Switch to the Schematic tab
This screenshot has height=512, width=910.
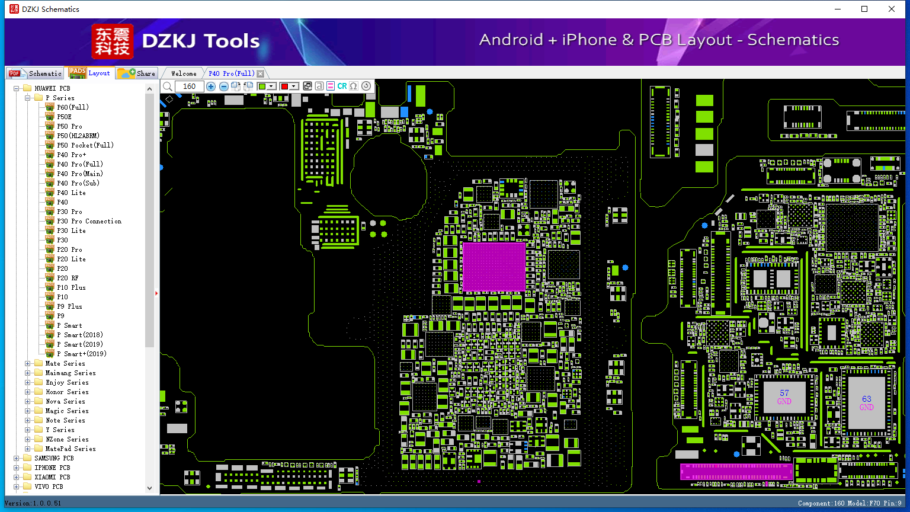pyautogui.click(x=36, y=73)
